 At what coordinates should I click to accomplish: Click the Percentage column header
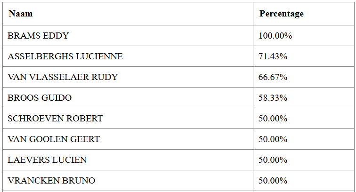(304, 14)
